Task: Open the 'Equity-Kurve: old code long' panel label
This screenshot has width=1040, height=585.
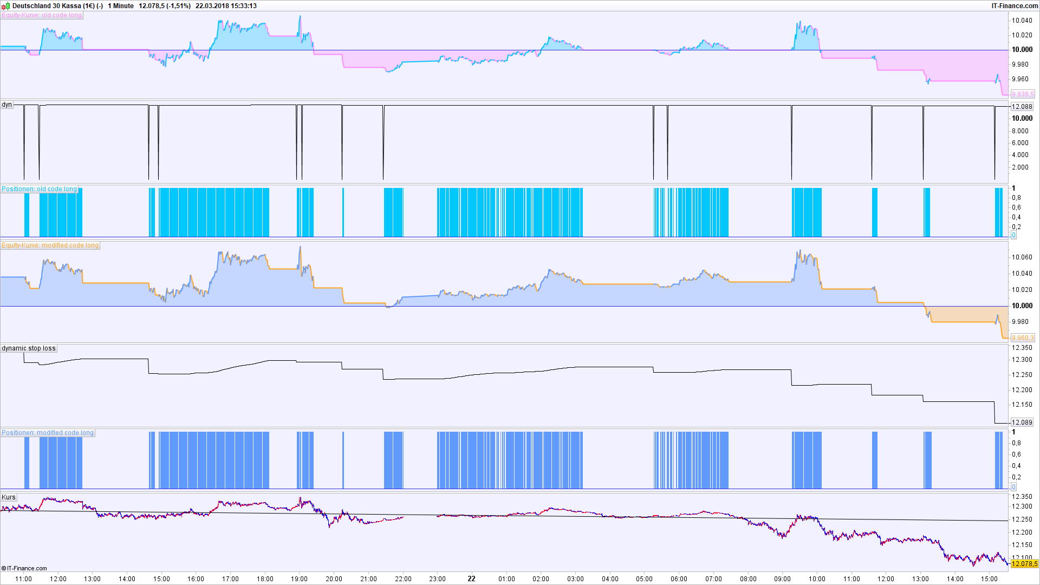Action: (42, 15)
